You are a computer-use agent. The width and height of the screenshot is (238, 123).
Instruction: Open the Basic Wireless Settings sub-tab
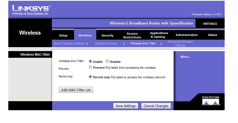[x=69, y=43]
